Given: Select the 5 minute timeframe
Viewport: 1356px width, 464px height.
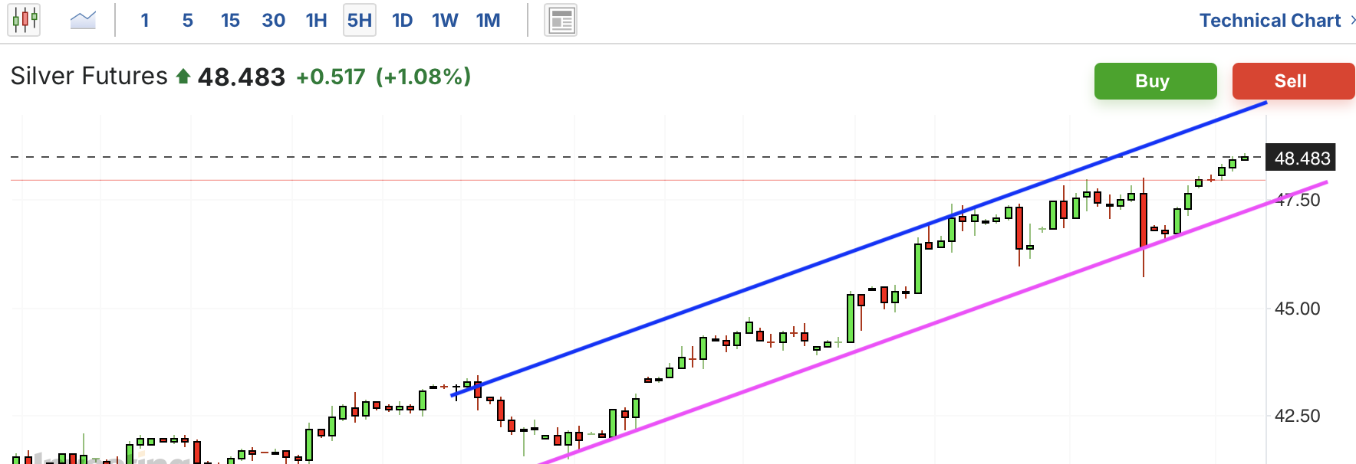Looking at the screenshot, I should tap(188, 20).
